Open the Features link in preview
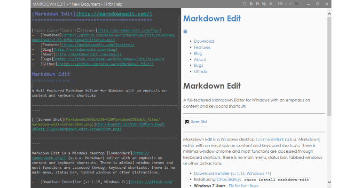This screenshot has height=188, width=362. click(x=202, y=47)
